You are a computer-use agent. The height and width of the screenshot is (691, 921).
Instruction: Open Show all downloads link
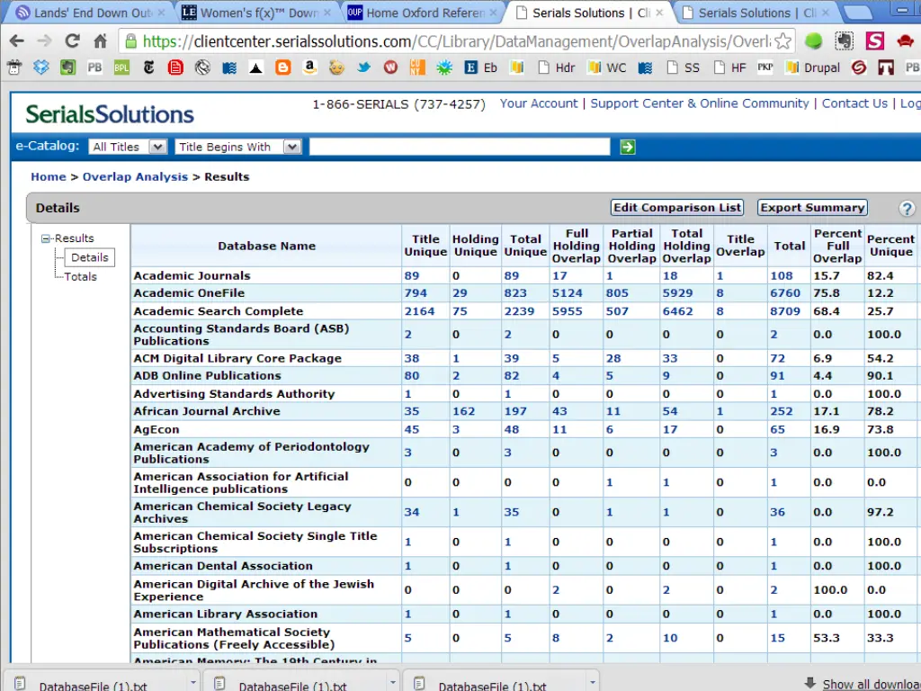[871, 684]
